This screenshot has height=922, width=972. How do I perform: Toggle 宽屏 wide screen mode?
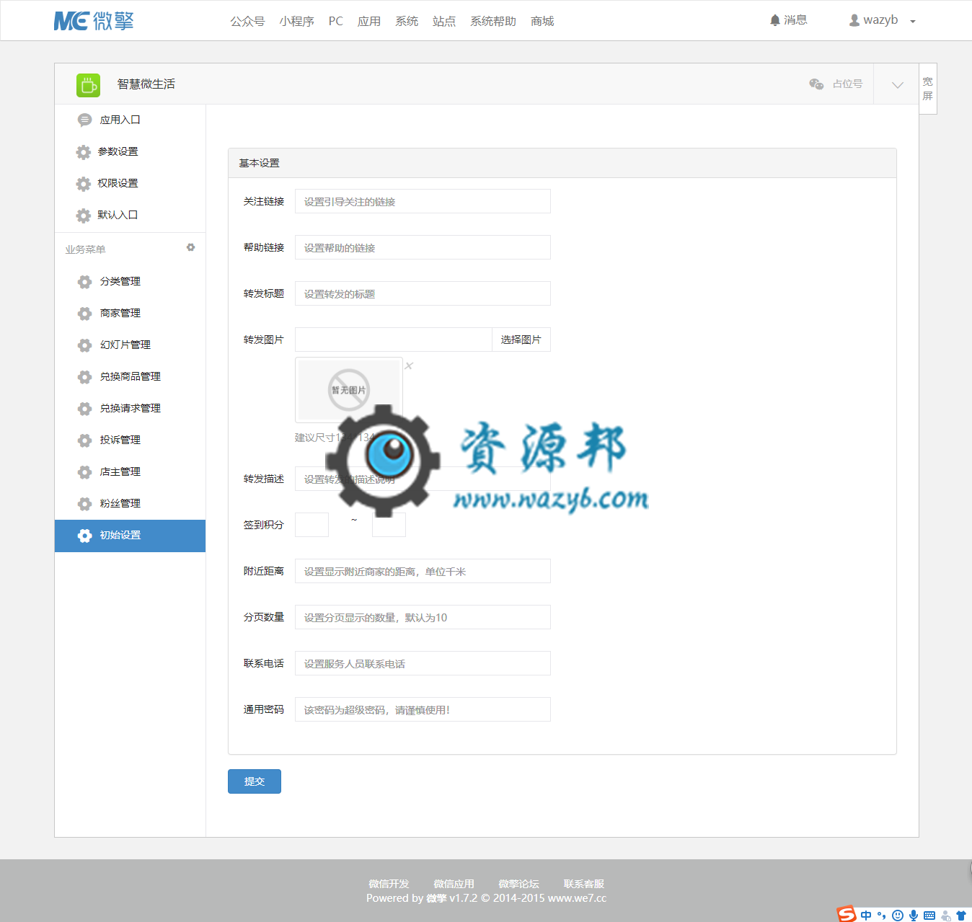(x=928, y=89)
